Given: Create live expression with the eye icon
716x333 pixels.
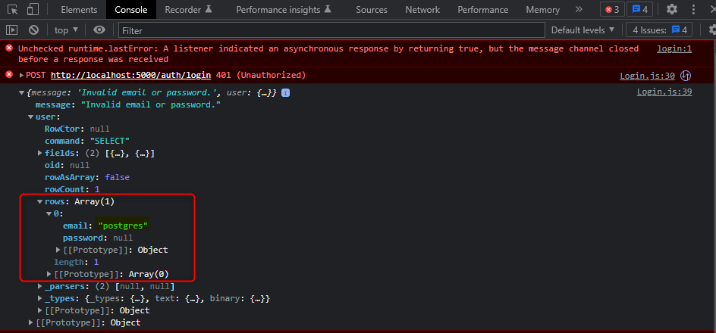Looking at the screenshot, I should [x=99, y=30].
